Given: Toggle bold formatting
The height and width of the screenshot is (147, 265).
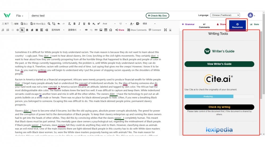Looking at the screenshot, I should point(74,24).
